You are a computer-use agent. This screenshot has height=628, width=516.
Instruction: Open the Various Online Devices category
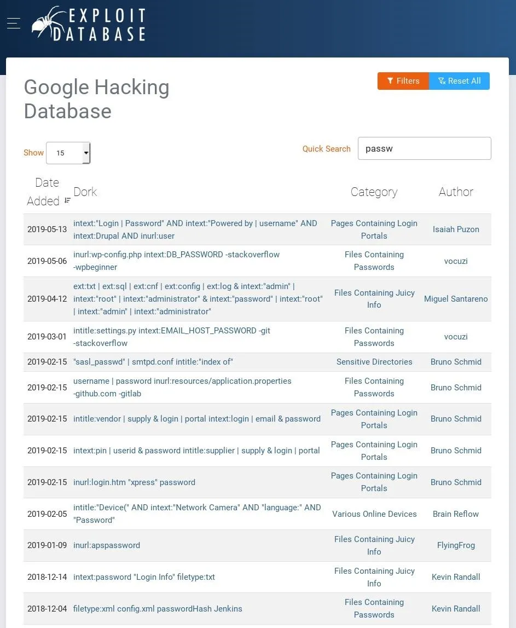point(374,514)
